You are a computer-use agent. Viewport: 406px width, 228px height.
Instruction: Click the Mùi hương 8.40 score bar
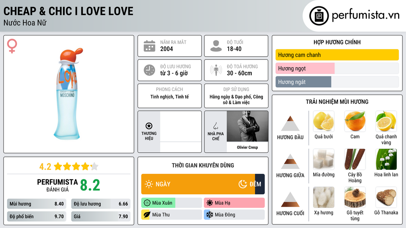pos(36,204)
